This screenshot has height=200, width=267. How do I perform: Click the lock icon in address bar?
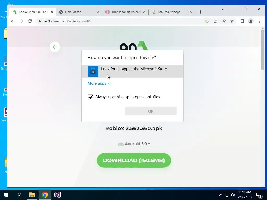[40, 21]
